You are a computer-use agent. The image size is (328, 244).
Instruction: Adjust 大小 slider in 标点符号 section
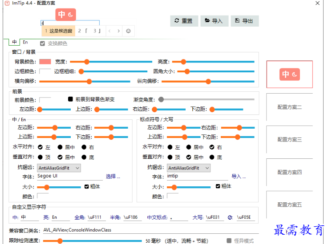pyautogui.click(x=189, y=187)
